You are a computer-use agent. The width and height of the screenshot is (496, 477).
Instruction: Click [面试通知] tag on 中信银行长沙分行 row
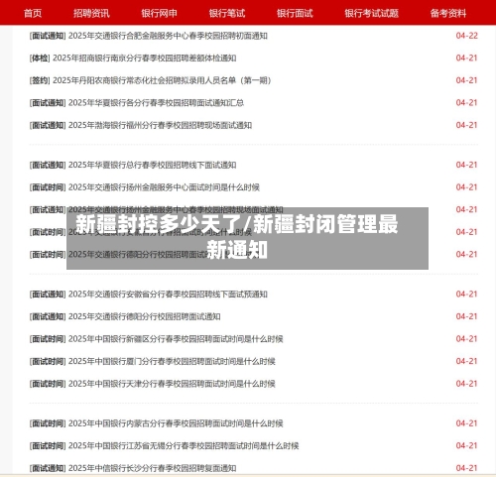48,468
